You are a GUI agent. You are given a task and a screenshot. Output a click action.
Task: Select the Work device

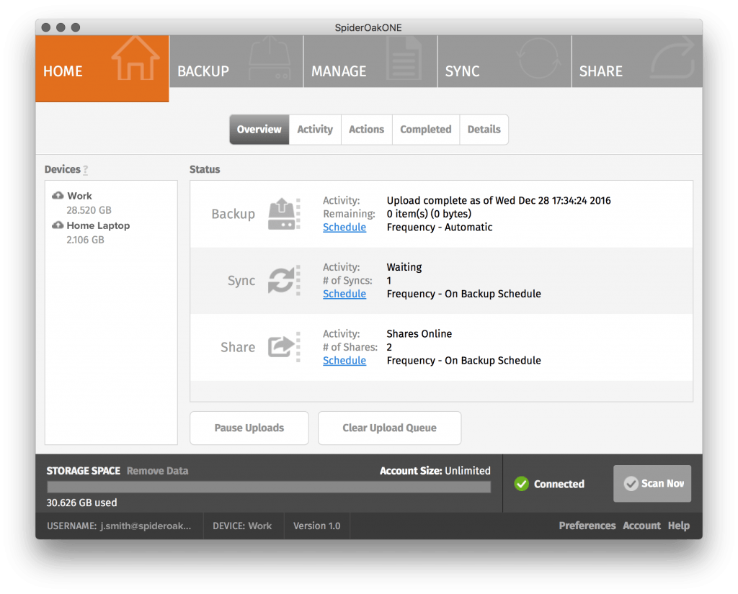coord(79,196)
